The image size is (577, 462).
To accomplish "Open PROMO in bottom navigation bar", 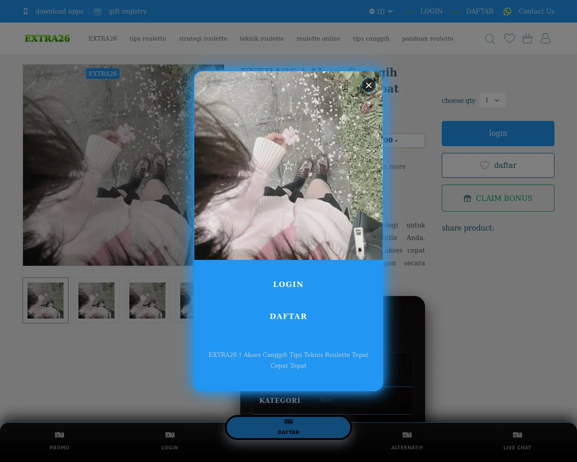I will click(60, 441).
